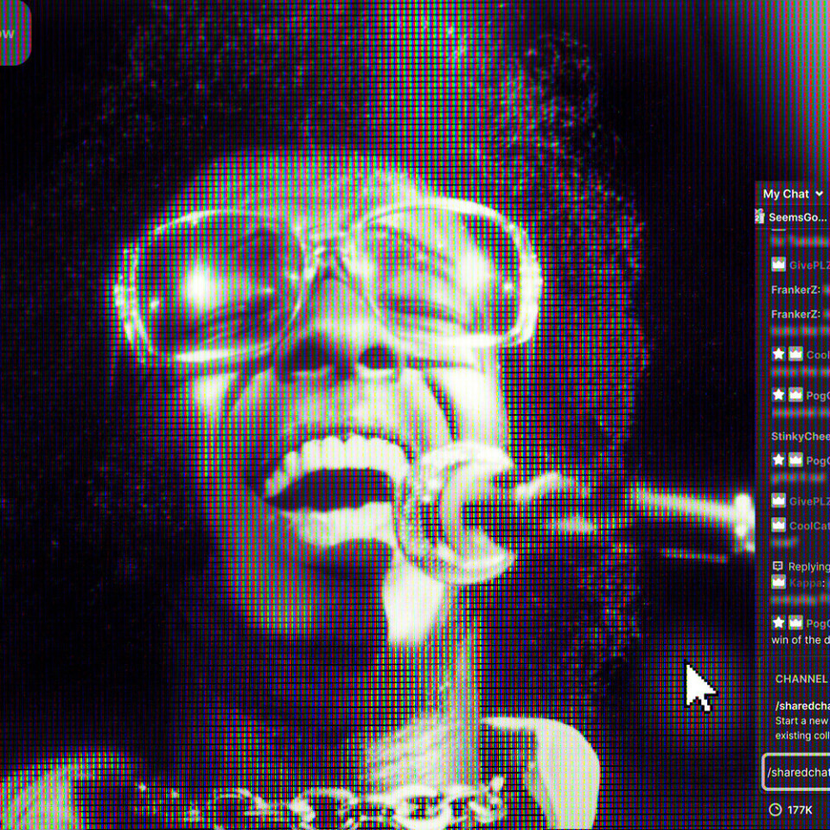830x830 pixels.
Task: Click the crown badge next to GivePLZ at top
Action: coord(778,265)
